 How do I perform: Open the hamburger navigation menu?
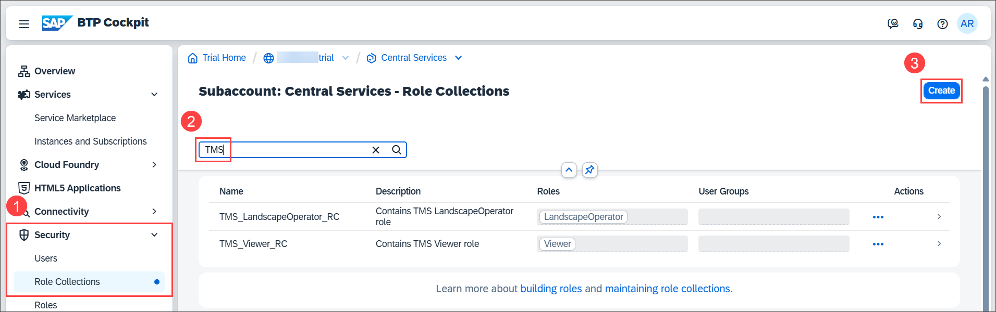tap(24, 24)
